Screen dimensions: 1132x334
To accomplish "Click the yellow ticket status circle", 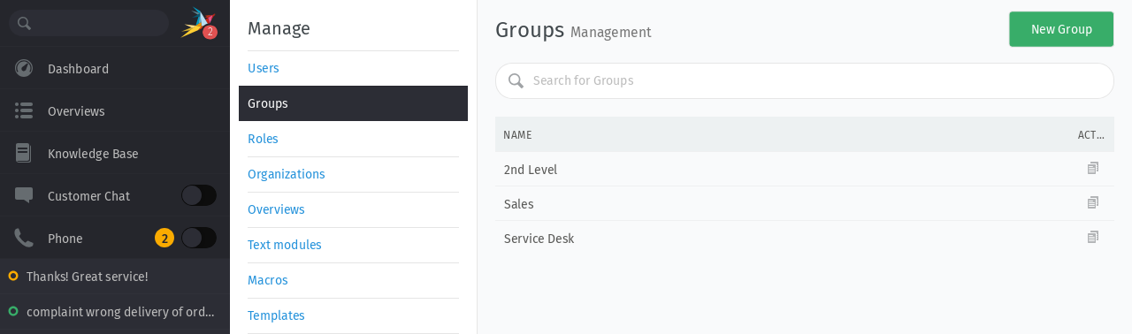I will (x=13, y=276).
